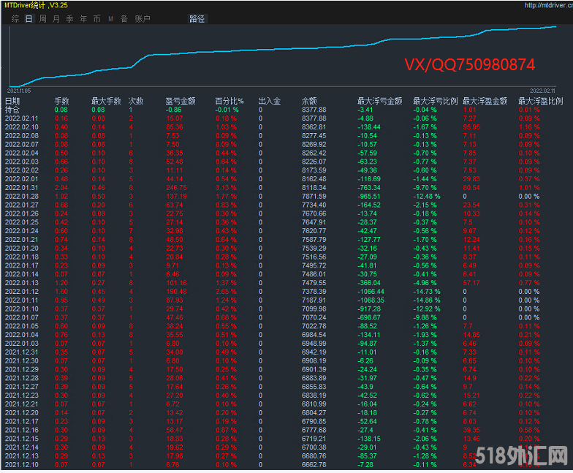Select the 综 summary view tab
The height and width of the screenshot is (473, 573).
click(x=15, y=19)
